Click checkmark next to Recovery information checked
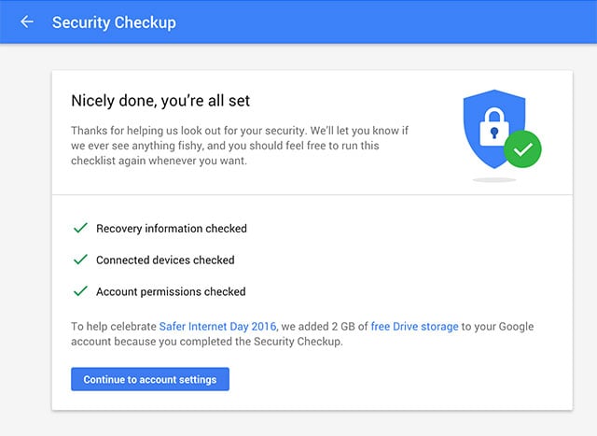This screenshot has width=597, height=436. pos(80,228)
